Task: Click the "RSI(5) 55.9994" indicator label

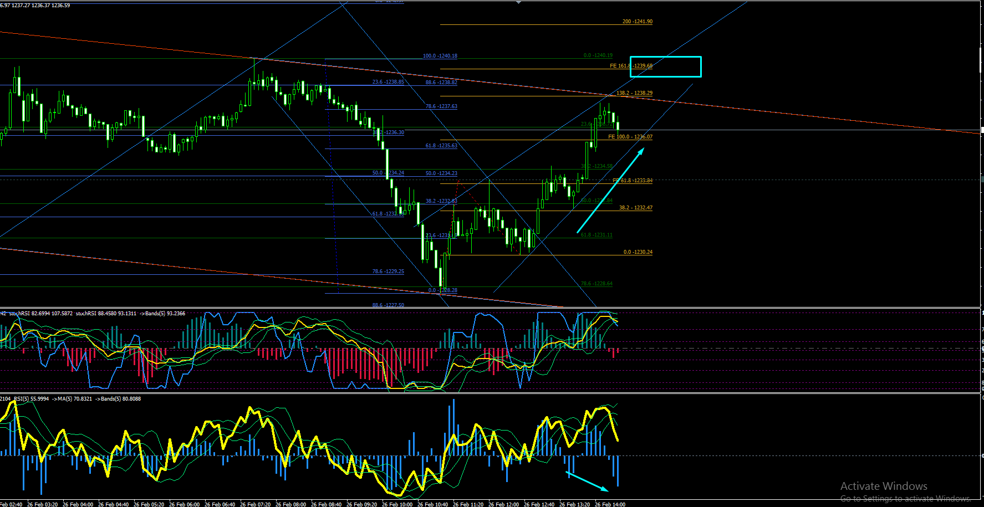Action: point(31,399)
